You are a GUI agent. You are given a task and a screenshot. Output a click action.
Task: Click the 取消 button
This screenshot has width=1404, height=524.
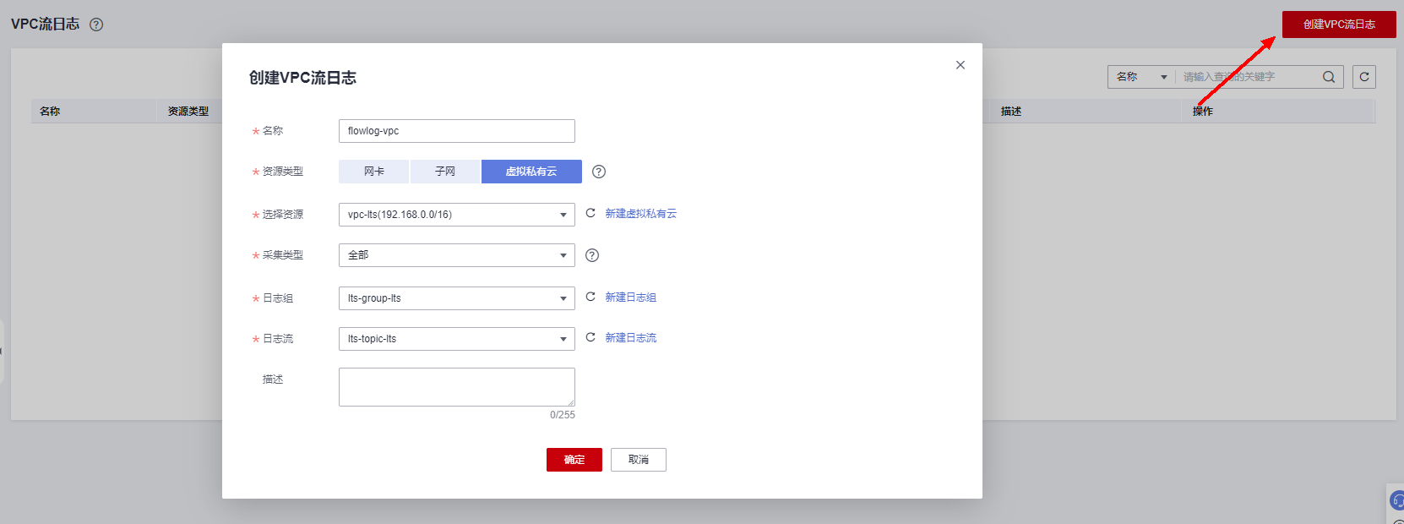(639, 460)
